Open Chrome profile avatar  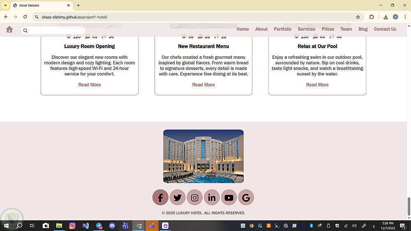(x=395, y=17)
